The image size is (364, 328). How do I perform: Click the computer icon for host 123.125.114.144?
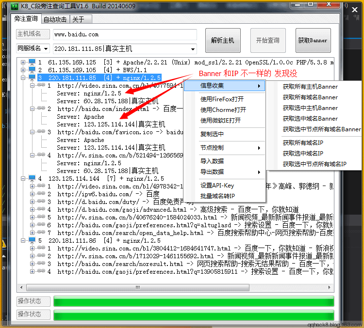click(x=32, y=178)
